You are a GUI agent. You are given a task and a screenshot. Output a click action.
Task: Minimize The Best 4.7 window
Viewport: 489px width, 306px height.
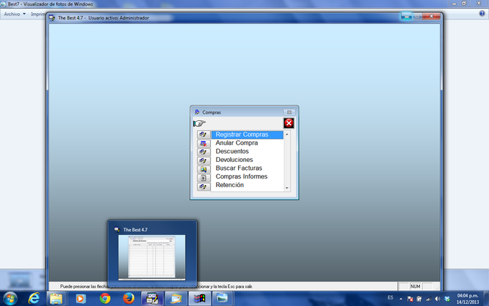[x=406, y=17]
